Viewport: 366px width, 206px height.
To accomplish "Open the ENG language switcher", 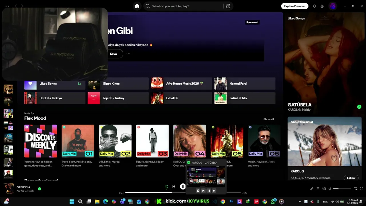I will [x=325, y=202].
